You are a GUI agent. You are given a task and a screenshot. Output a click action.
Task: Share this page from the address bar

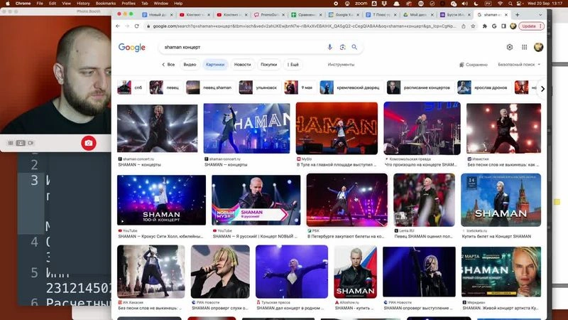464,26
